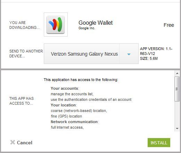Click the APP VERSION info text

click(156, 51)
